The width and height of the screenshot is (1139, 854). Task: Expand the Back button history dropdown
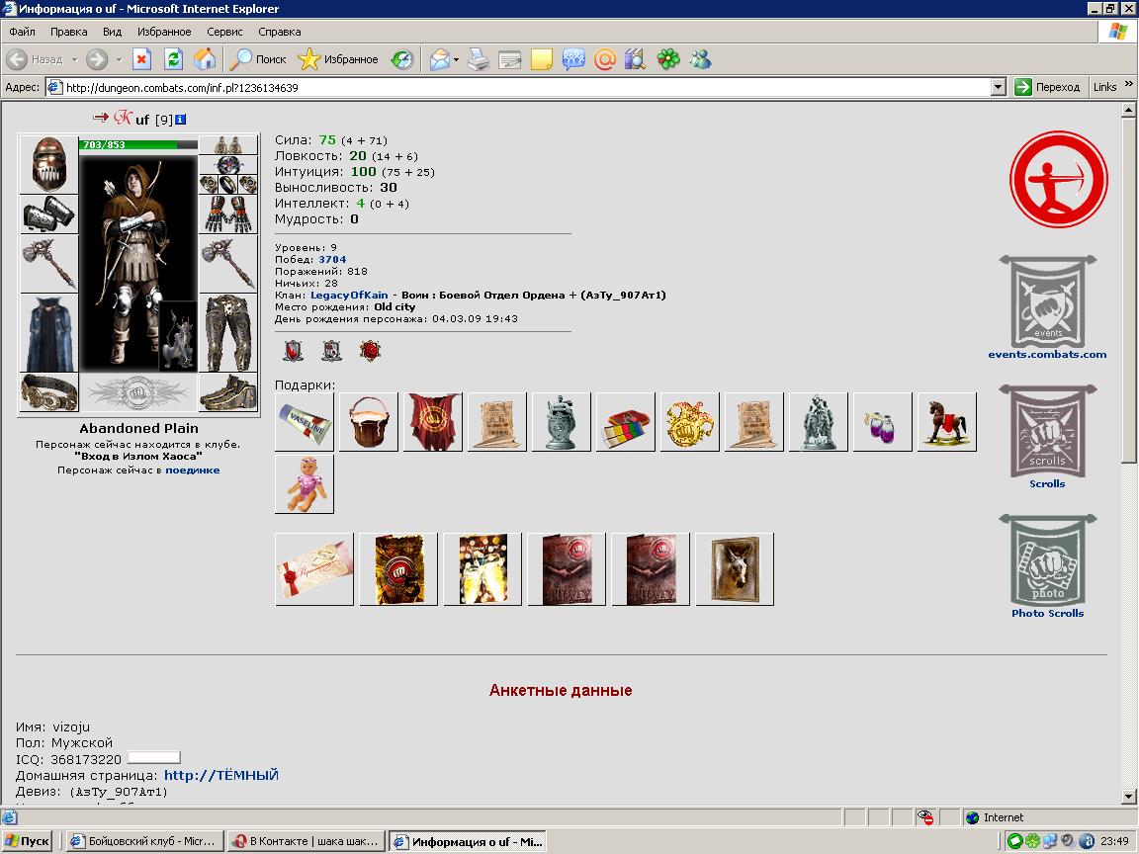click(74, 59)
